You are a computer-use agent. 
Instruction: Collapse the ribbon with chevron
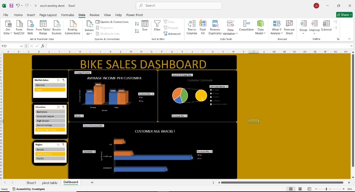(x=349, y=39)
